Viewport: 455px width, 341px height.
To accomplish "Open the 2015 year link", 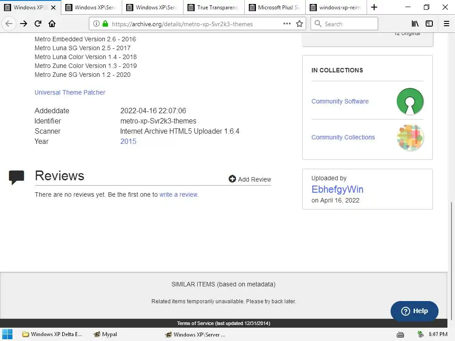I will click(128, 141).
